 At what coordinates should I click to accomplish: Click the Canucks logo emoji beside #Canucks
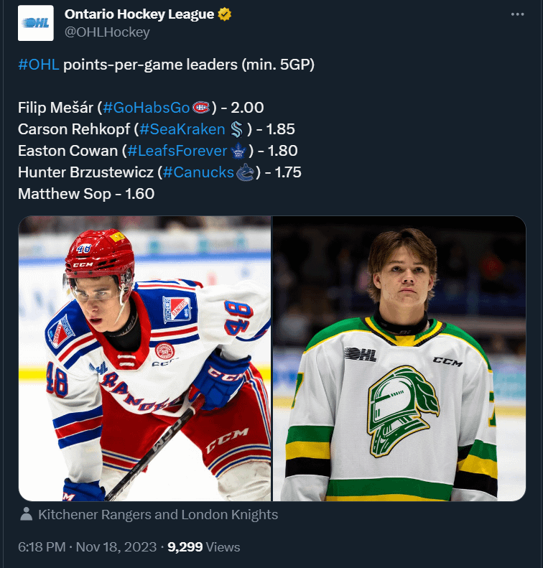[x=245, y=172]
